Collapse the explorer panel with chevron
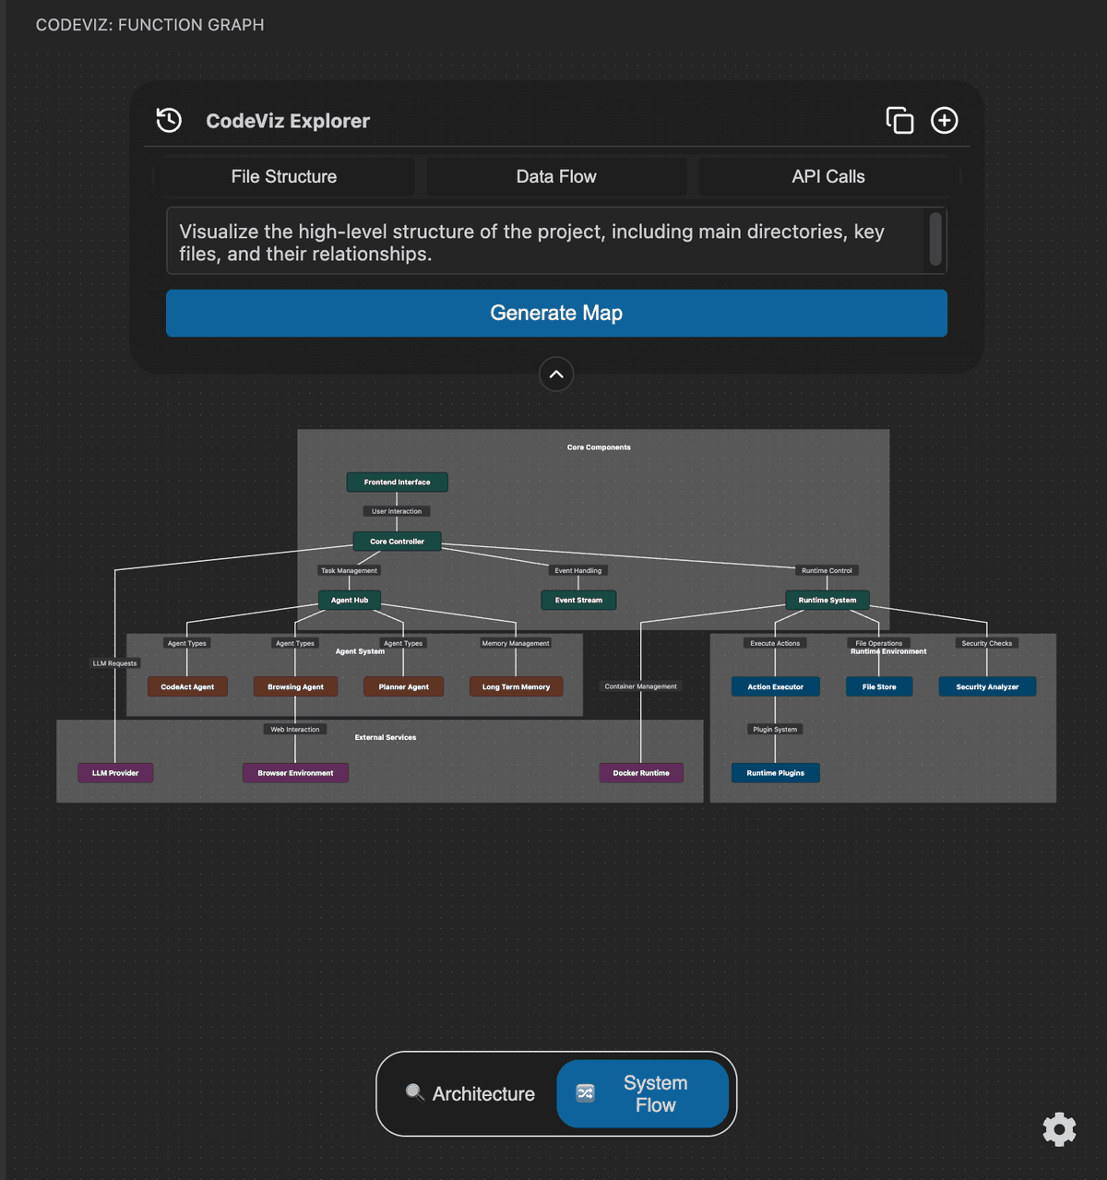1107x1180 pixels. pos(556,374)
